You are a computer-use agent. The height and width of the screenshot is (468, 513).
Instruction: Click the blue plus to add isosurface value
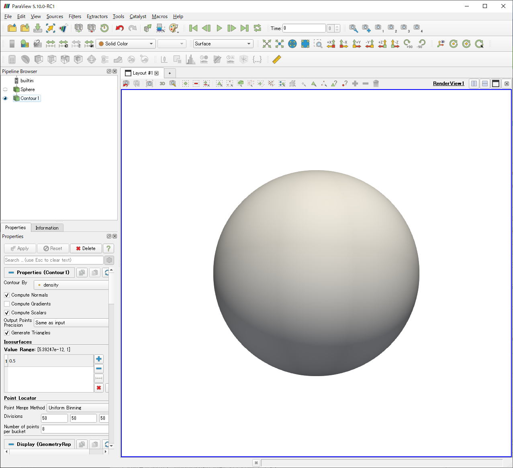coord(99,359)
